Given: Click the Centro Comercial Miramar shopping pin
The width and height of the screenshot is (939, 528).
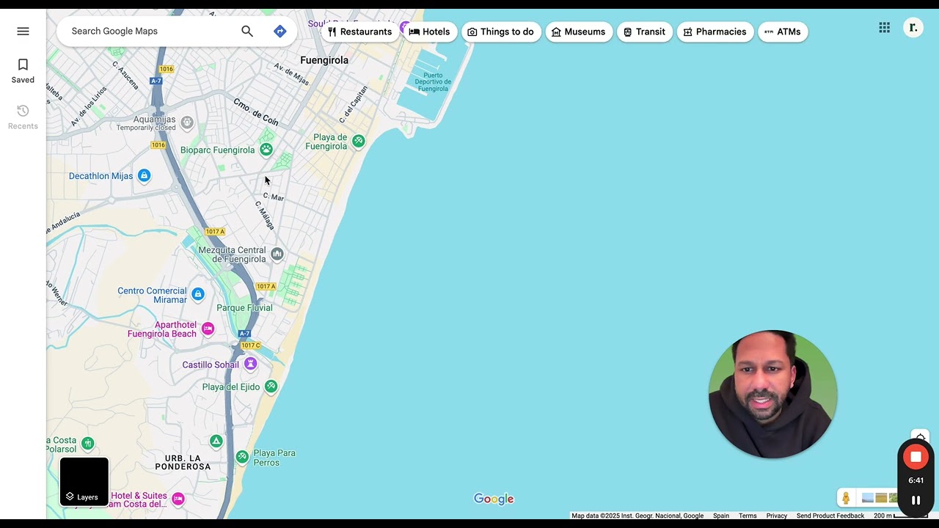Looking at the screenshot, I should [197, 295].
